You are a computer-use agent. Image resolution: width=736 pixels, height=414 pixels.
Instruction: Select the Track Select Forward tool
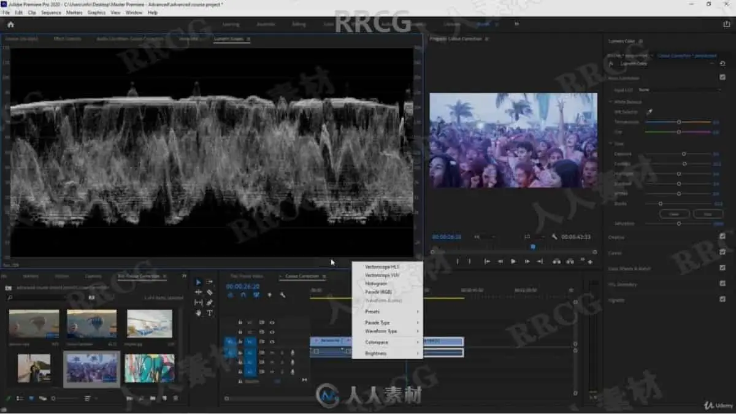click(x=210, y=282)
